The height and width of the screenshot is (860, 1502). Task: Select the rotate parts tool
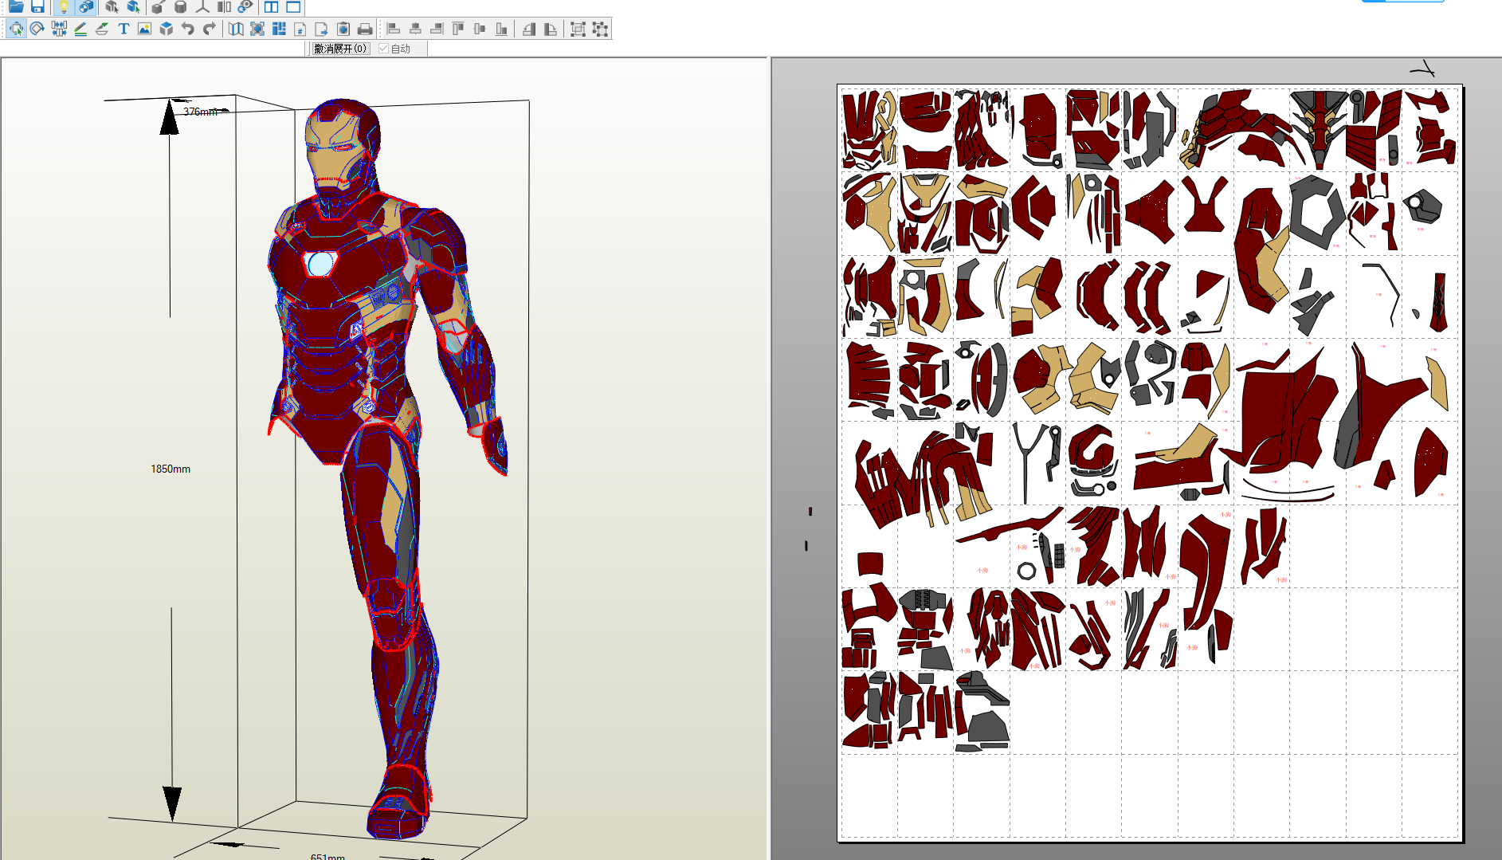pyautogui.click(x=37, y=29)
